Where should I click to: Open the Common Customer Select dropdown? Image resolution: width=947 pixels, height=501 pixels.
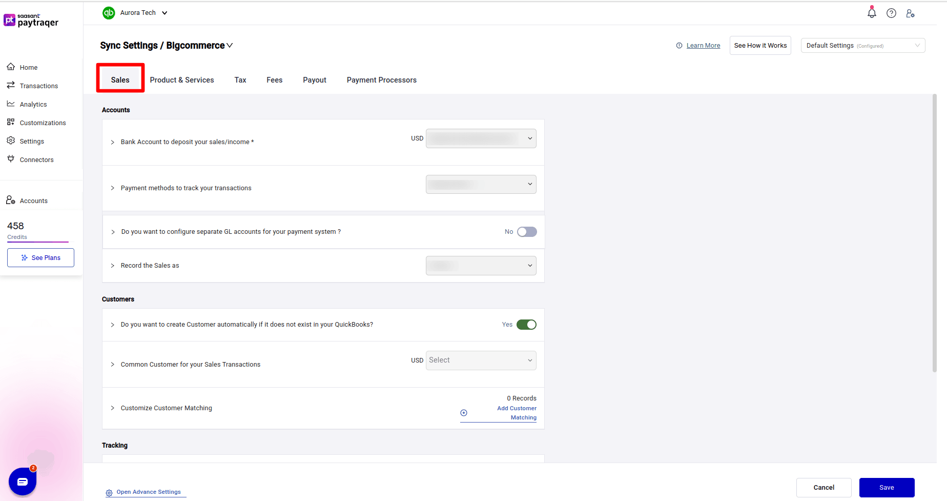480,360
